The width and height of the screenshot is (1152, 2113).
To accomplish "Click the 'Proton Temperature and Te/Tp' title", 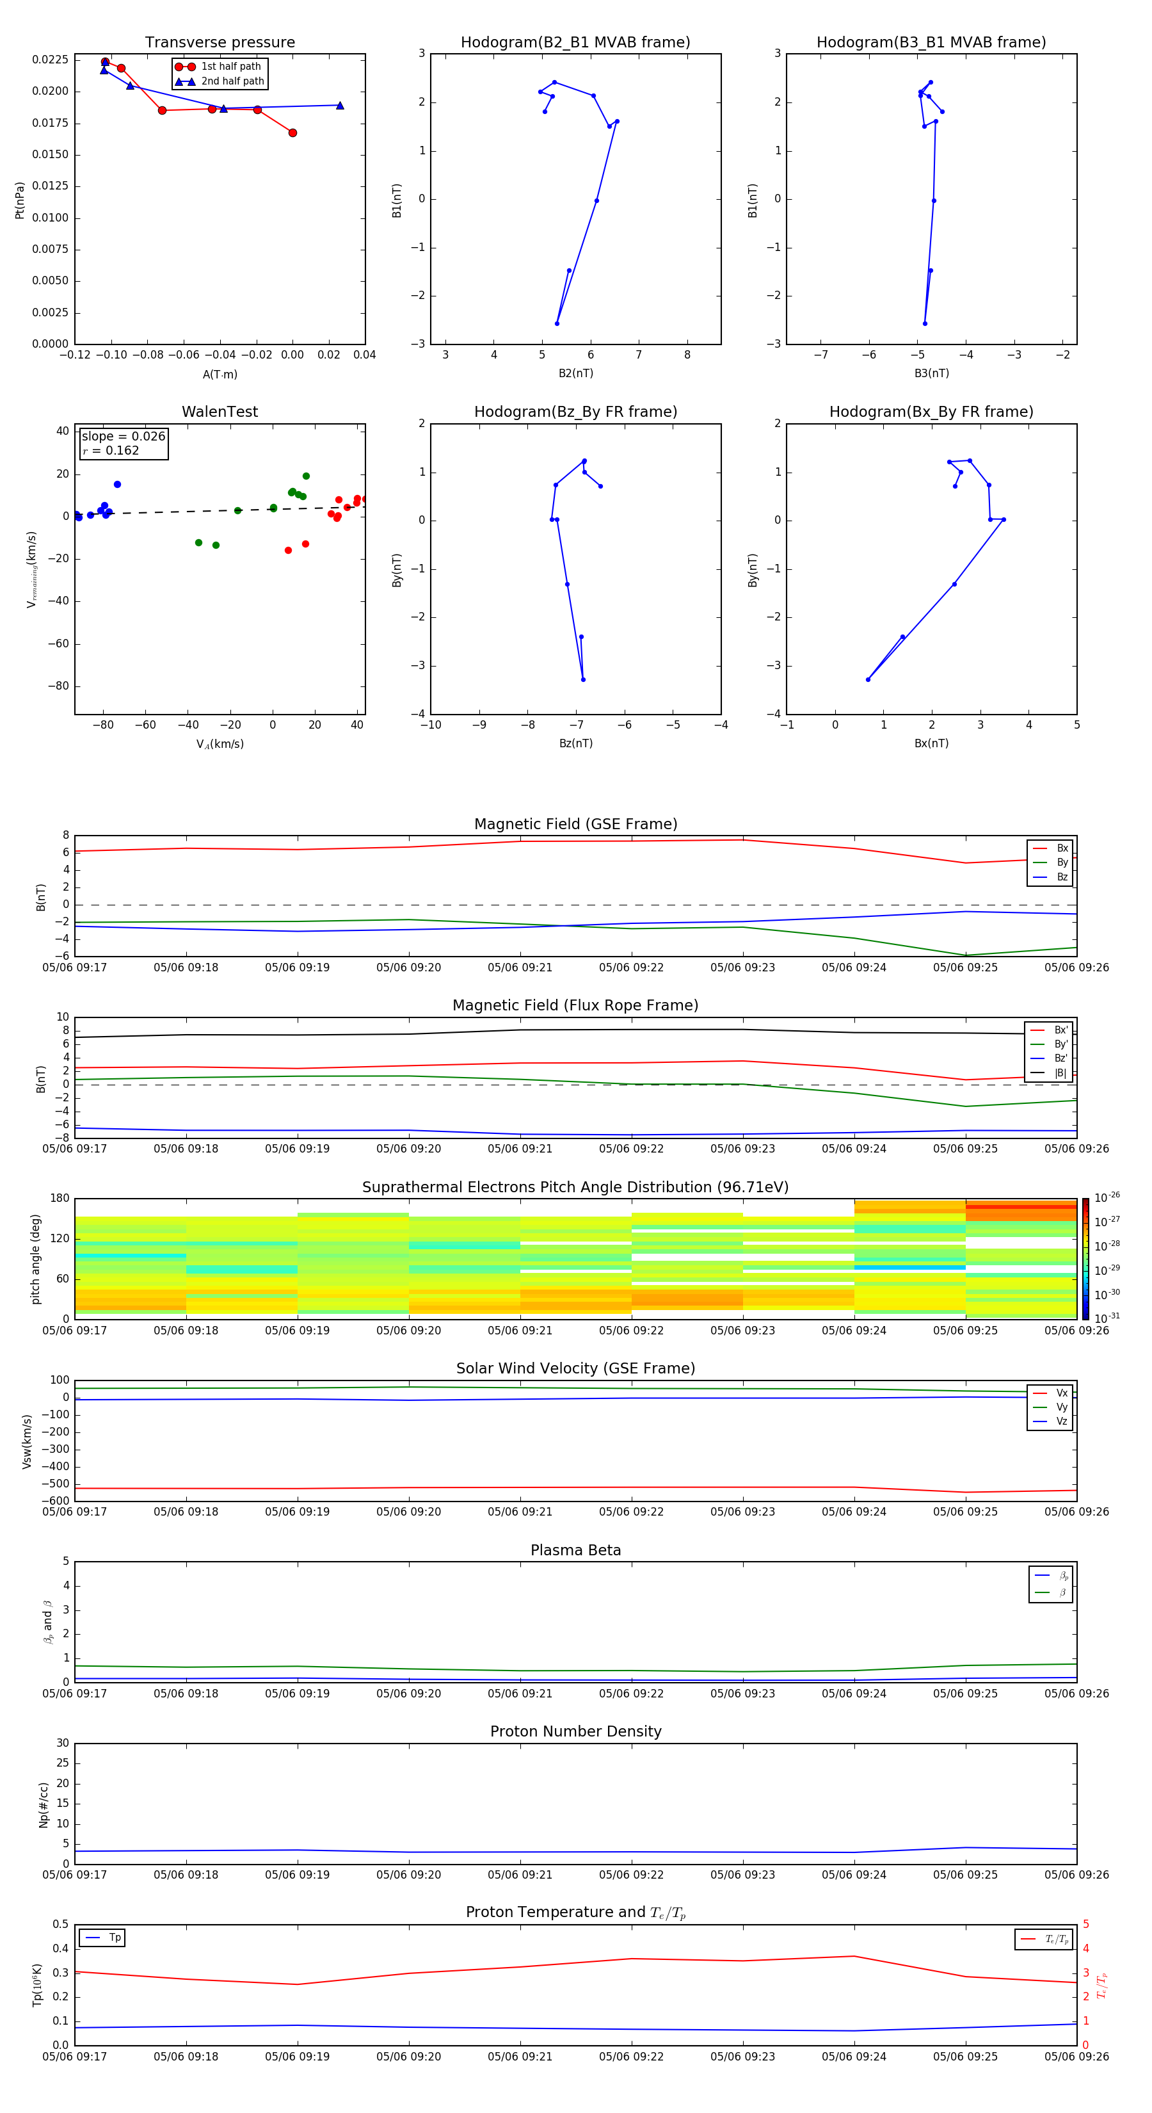I will 575,1912.
